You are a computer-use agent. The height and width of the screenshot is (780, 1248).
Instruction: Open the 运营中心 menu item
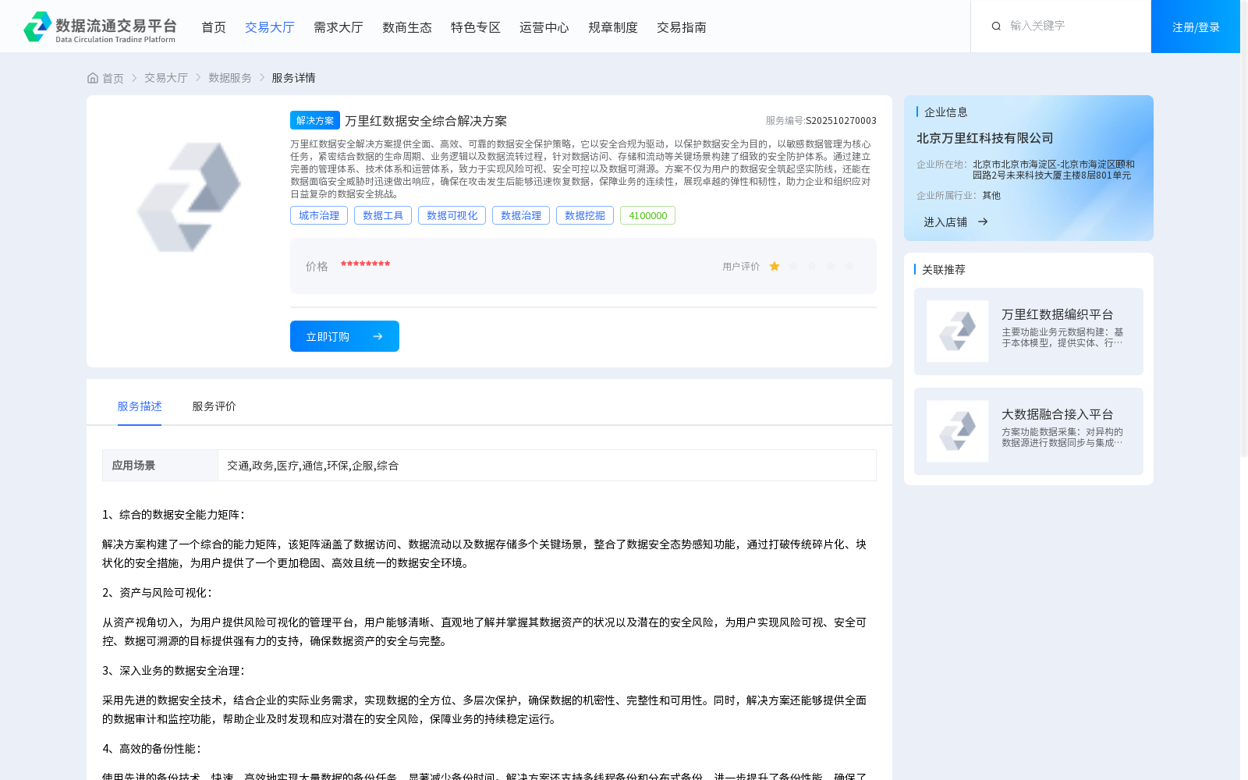(x=544, y=27)
